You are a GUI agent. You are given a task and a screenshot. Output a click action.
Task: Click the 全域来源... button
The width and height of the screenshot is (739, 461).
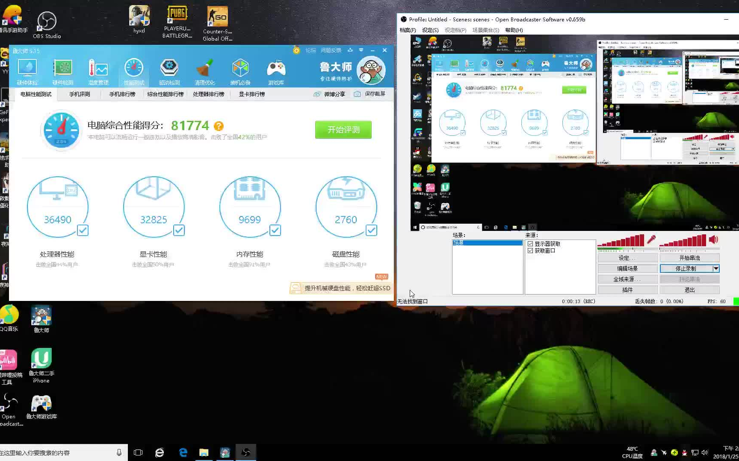point(627,279)
